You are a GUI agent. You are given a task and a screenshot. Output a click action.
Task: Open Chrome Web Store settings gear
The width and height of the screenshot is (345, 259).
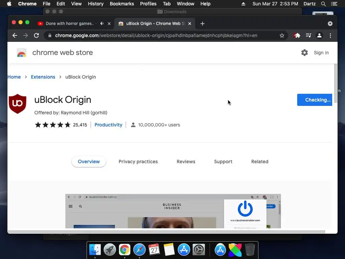[x=305, y=53]
